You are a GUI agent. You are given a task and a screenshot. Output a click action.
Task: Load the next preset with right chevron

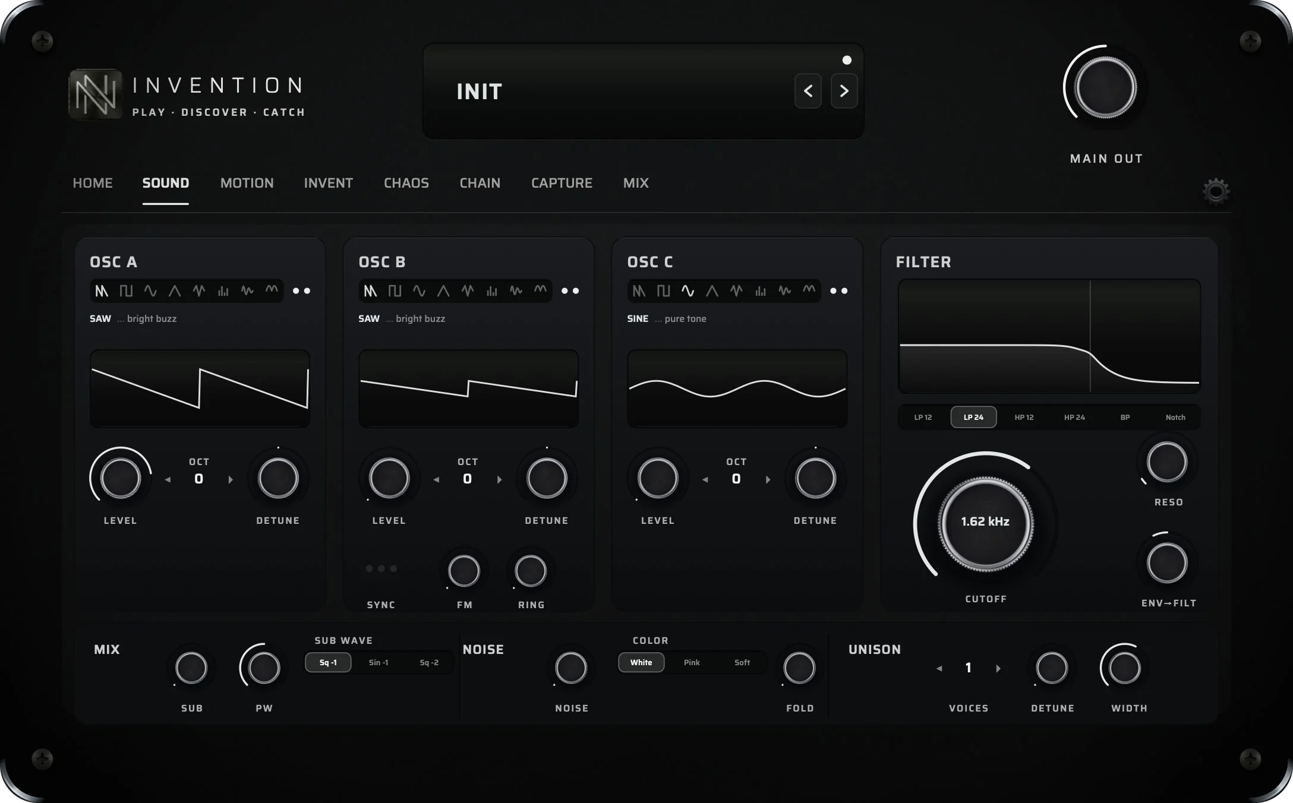(844, 91)
